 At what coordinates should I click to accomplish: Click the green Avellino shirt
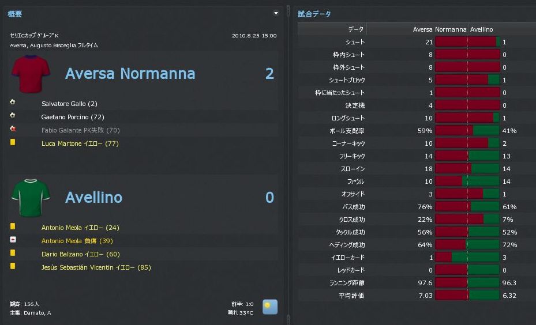(x=31, y=198)
